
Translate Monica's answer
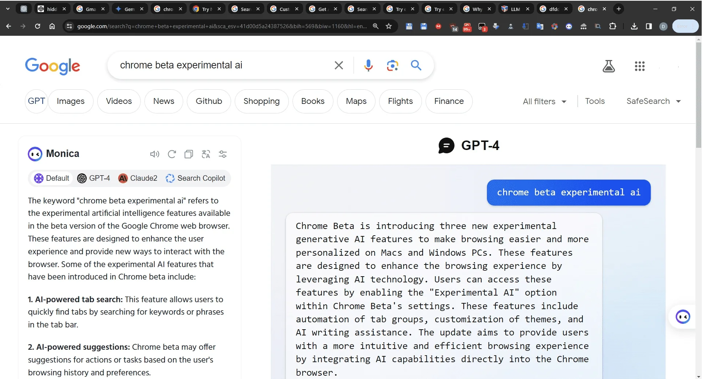tap(206, 154)
